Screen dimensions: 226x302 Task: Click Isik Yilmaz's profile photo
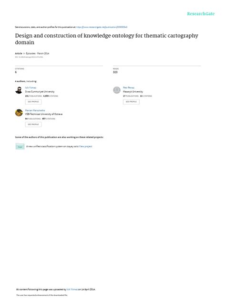(19, 90)
